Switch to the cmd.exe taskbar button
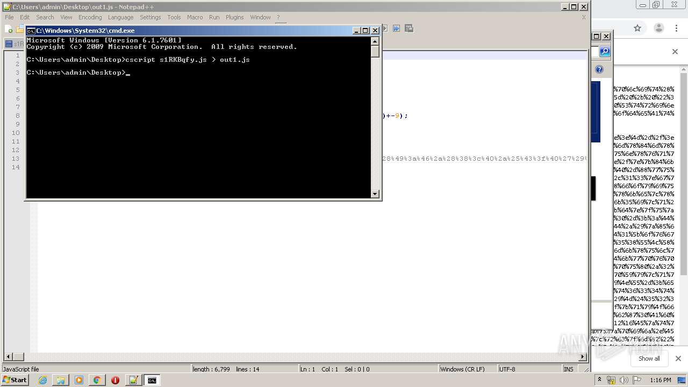 point(152,380)
